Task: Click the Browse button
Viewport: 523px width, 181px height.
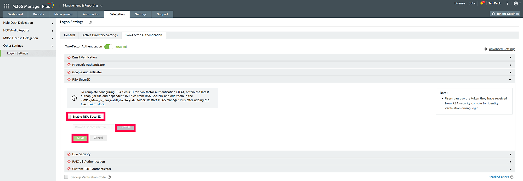Action: click(125, 127)
